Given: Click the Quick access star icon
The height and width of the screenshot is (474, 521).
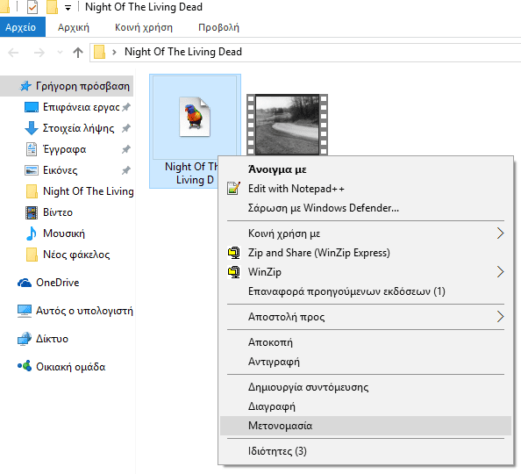Looking at the screenshot, I should [26, 86].
